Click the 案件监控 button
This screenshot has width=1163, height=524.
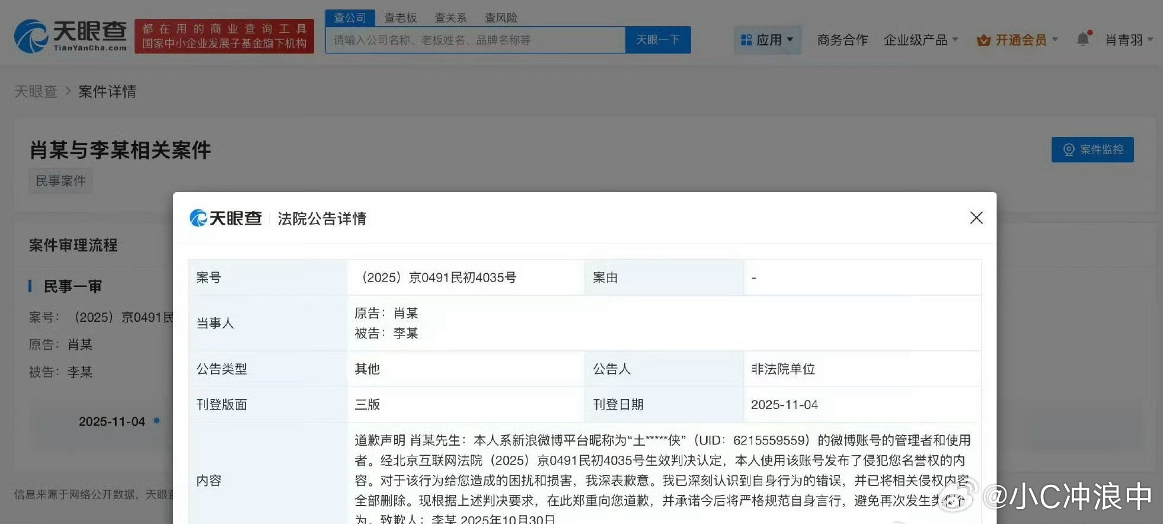[1092, 149]
